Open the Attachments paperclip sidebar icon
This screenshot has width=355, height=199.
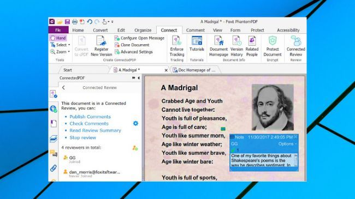[x=54, y=168]
